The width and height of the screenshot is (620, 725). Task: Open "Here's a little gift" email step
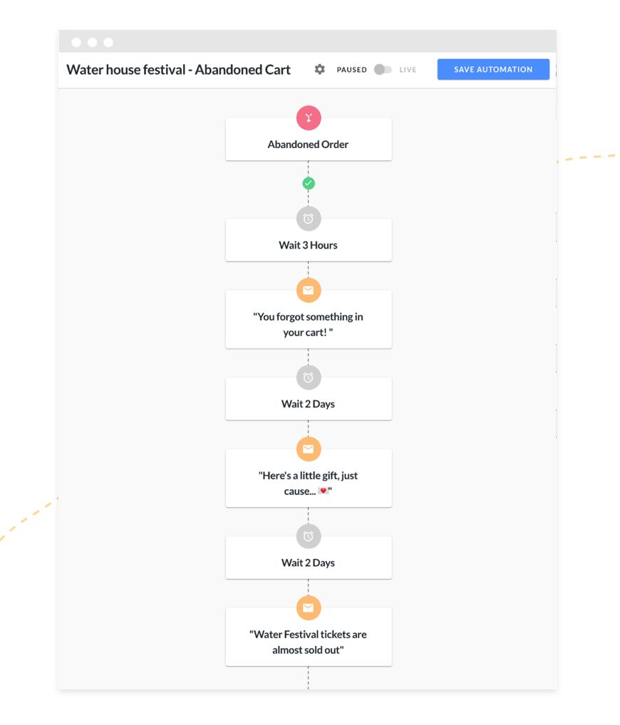coord(309,479)
